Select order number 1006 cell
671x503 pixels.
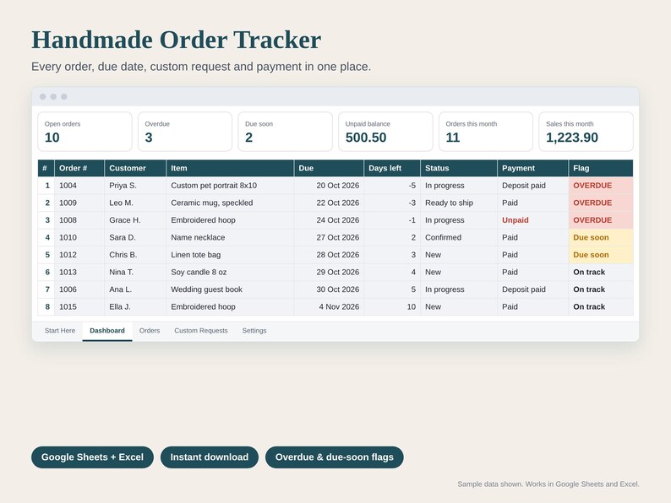pyautogui.click(x=79, y=289)
